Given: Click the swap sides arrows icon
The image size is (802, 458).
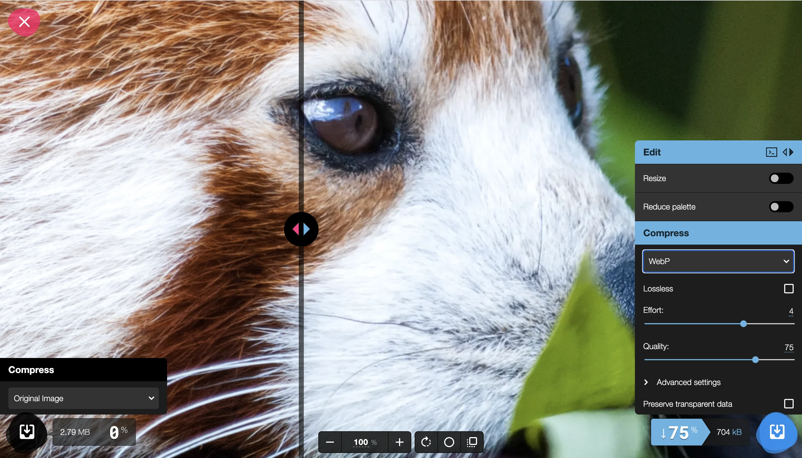Looking at the screenshot, I should tap(788, 152).
